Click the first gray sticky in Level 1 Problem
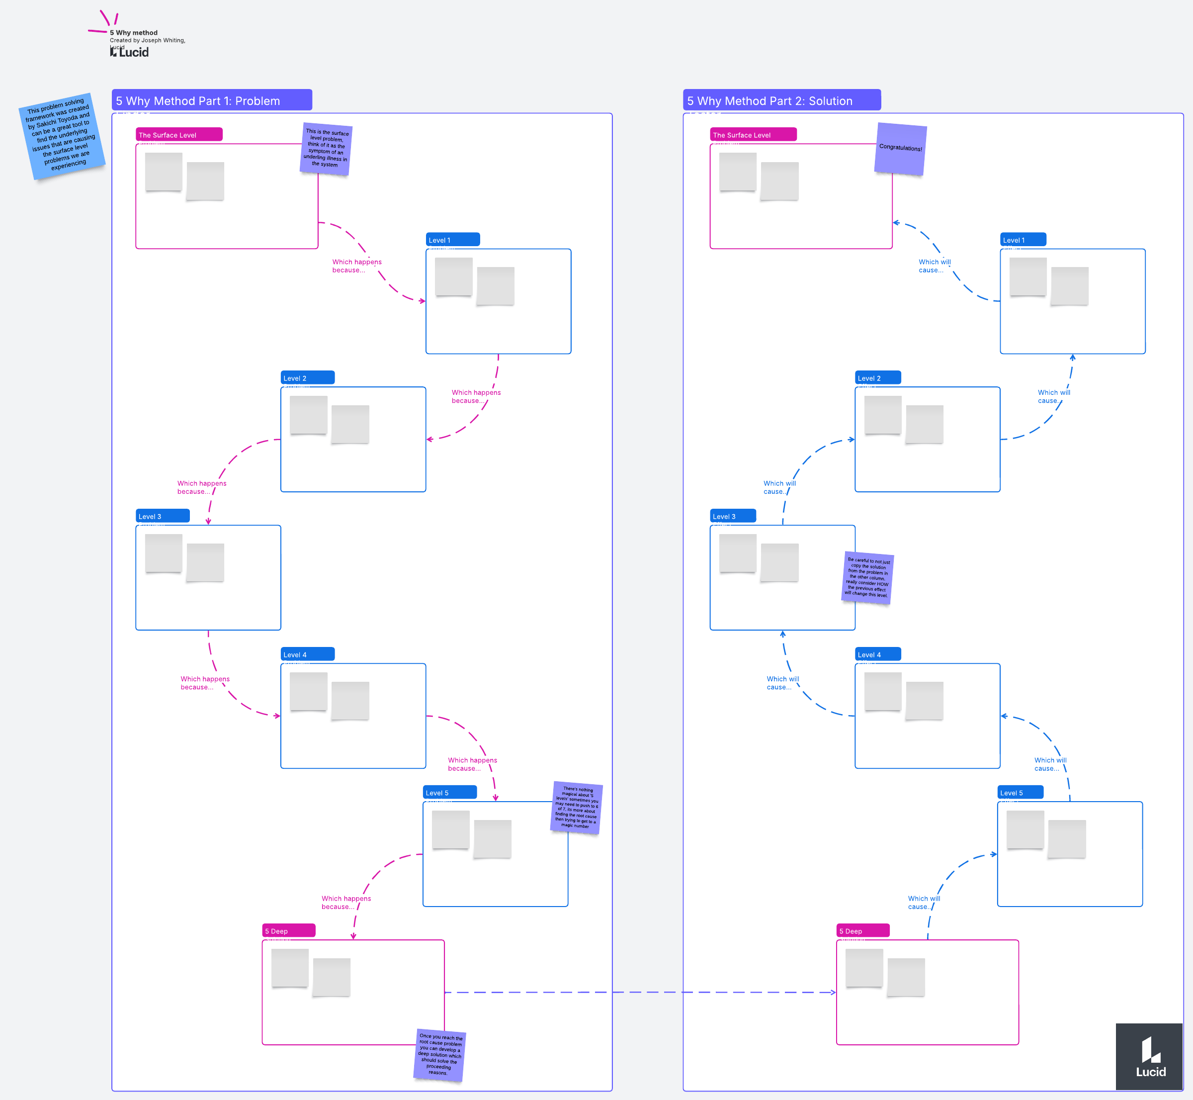 click(x=453, y=276)
